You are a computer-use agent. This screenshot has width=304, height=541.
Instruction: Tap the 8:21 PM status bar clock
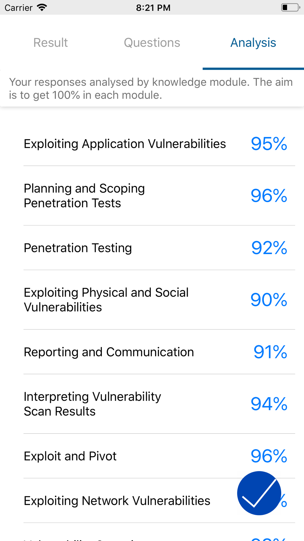(x=153, y=8)
